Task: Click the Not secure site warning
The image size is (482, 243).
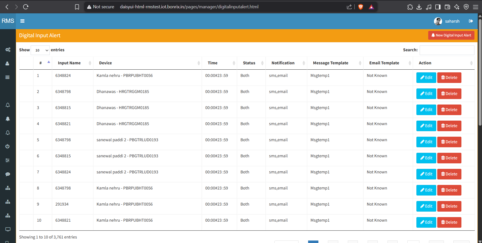Action: (101, 7)
